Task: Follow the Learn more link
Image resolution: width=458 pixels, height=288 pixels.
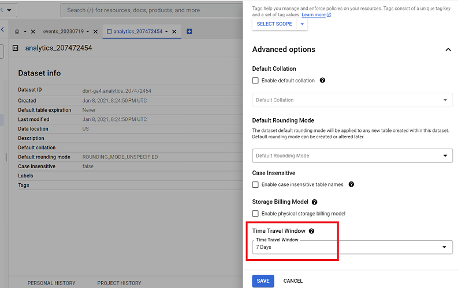Action: 314,14
